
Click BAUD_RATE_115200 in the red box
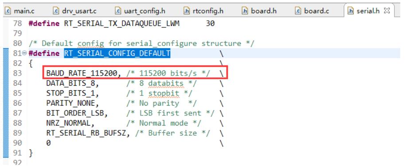click(82, 73)
